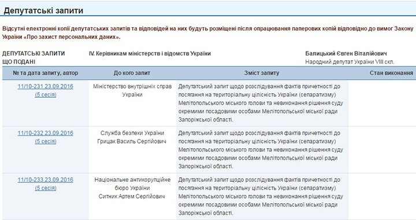Open (5 сесія) link under request 11/10-233

46,188
